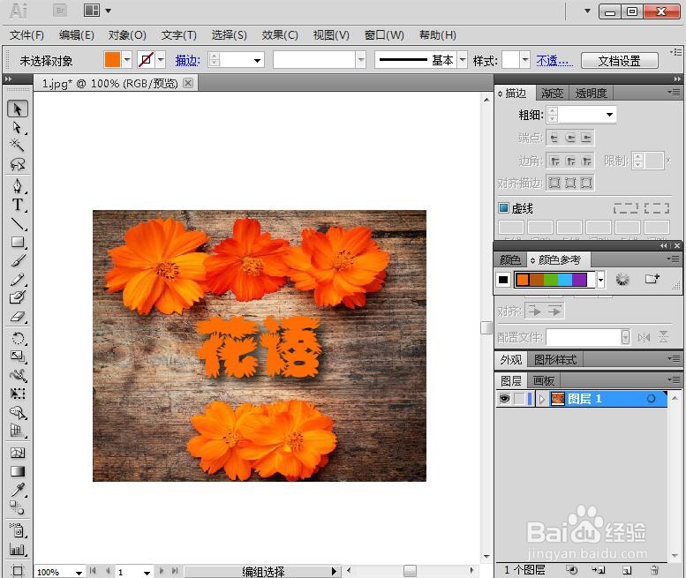Click orange fill color swatch

coord(112,59)
